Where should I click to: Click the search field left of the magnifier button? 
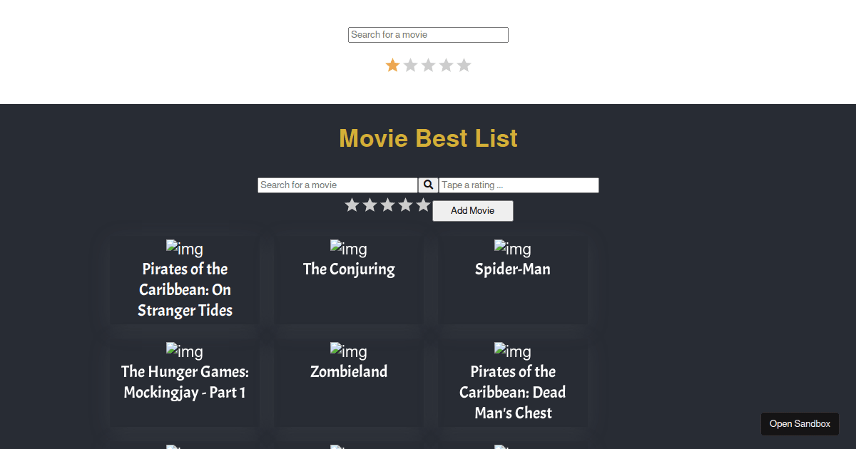pyautogui.click(x=337, y=185)
